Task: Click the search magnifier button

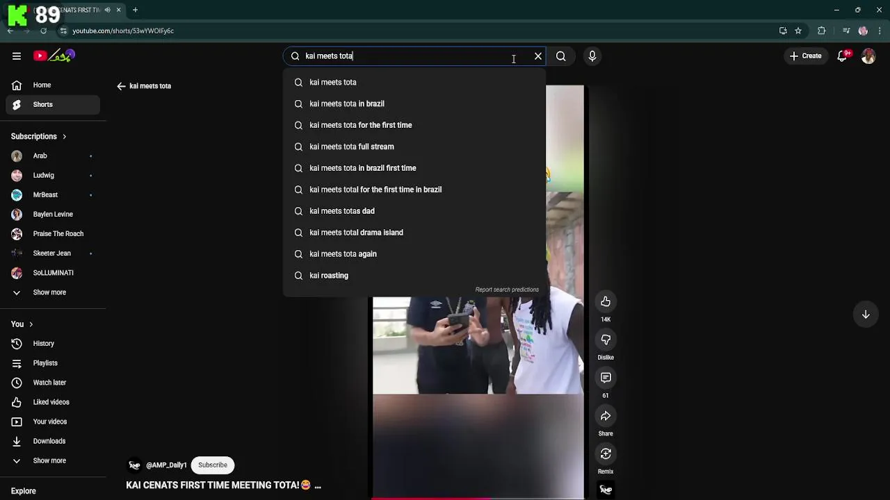Action: (x=561, y=56)
